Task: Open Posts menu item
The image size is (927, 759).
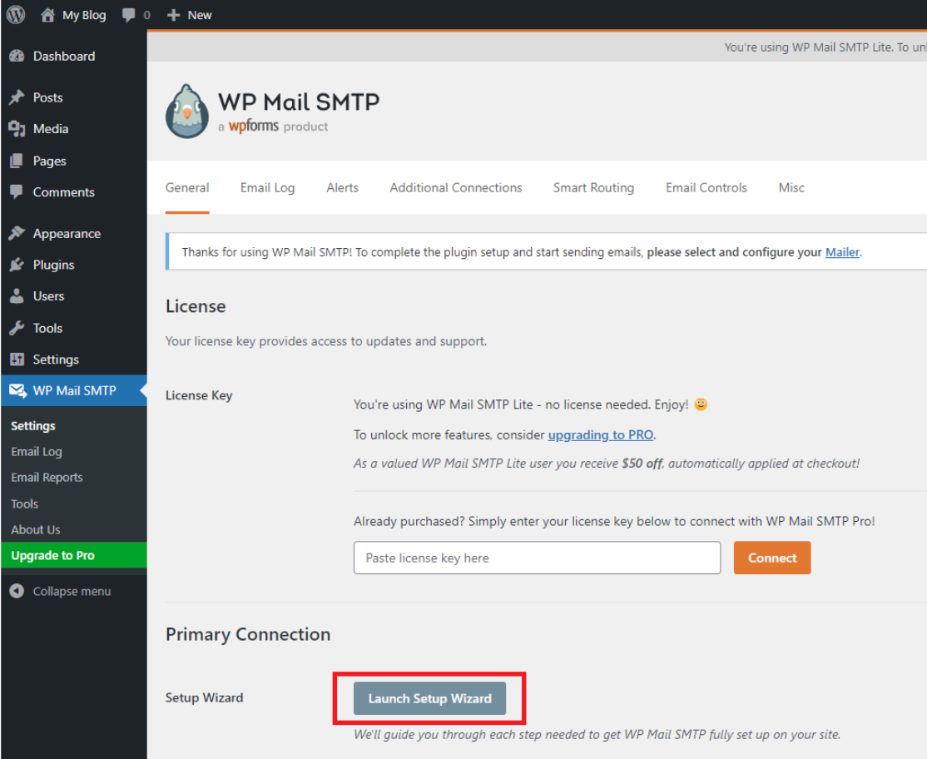Action: [x=48, y=97]
